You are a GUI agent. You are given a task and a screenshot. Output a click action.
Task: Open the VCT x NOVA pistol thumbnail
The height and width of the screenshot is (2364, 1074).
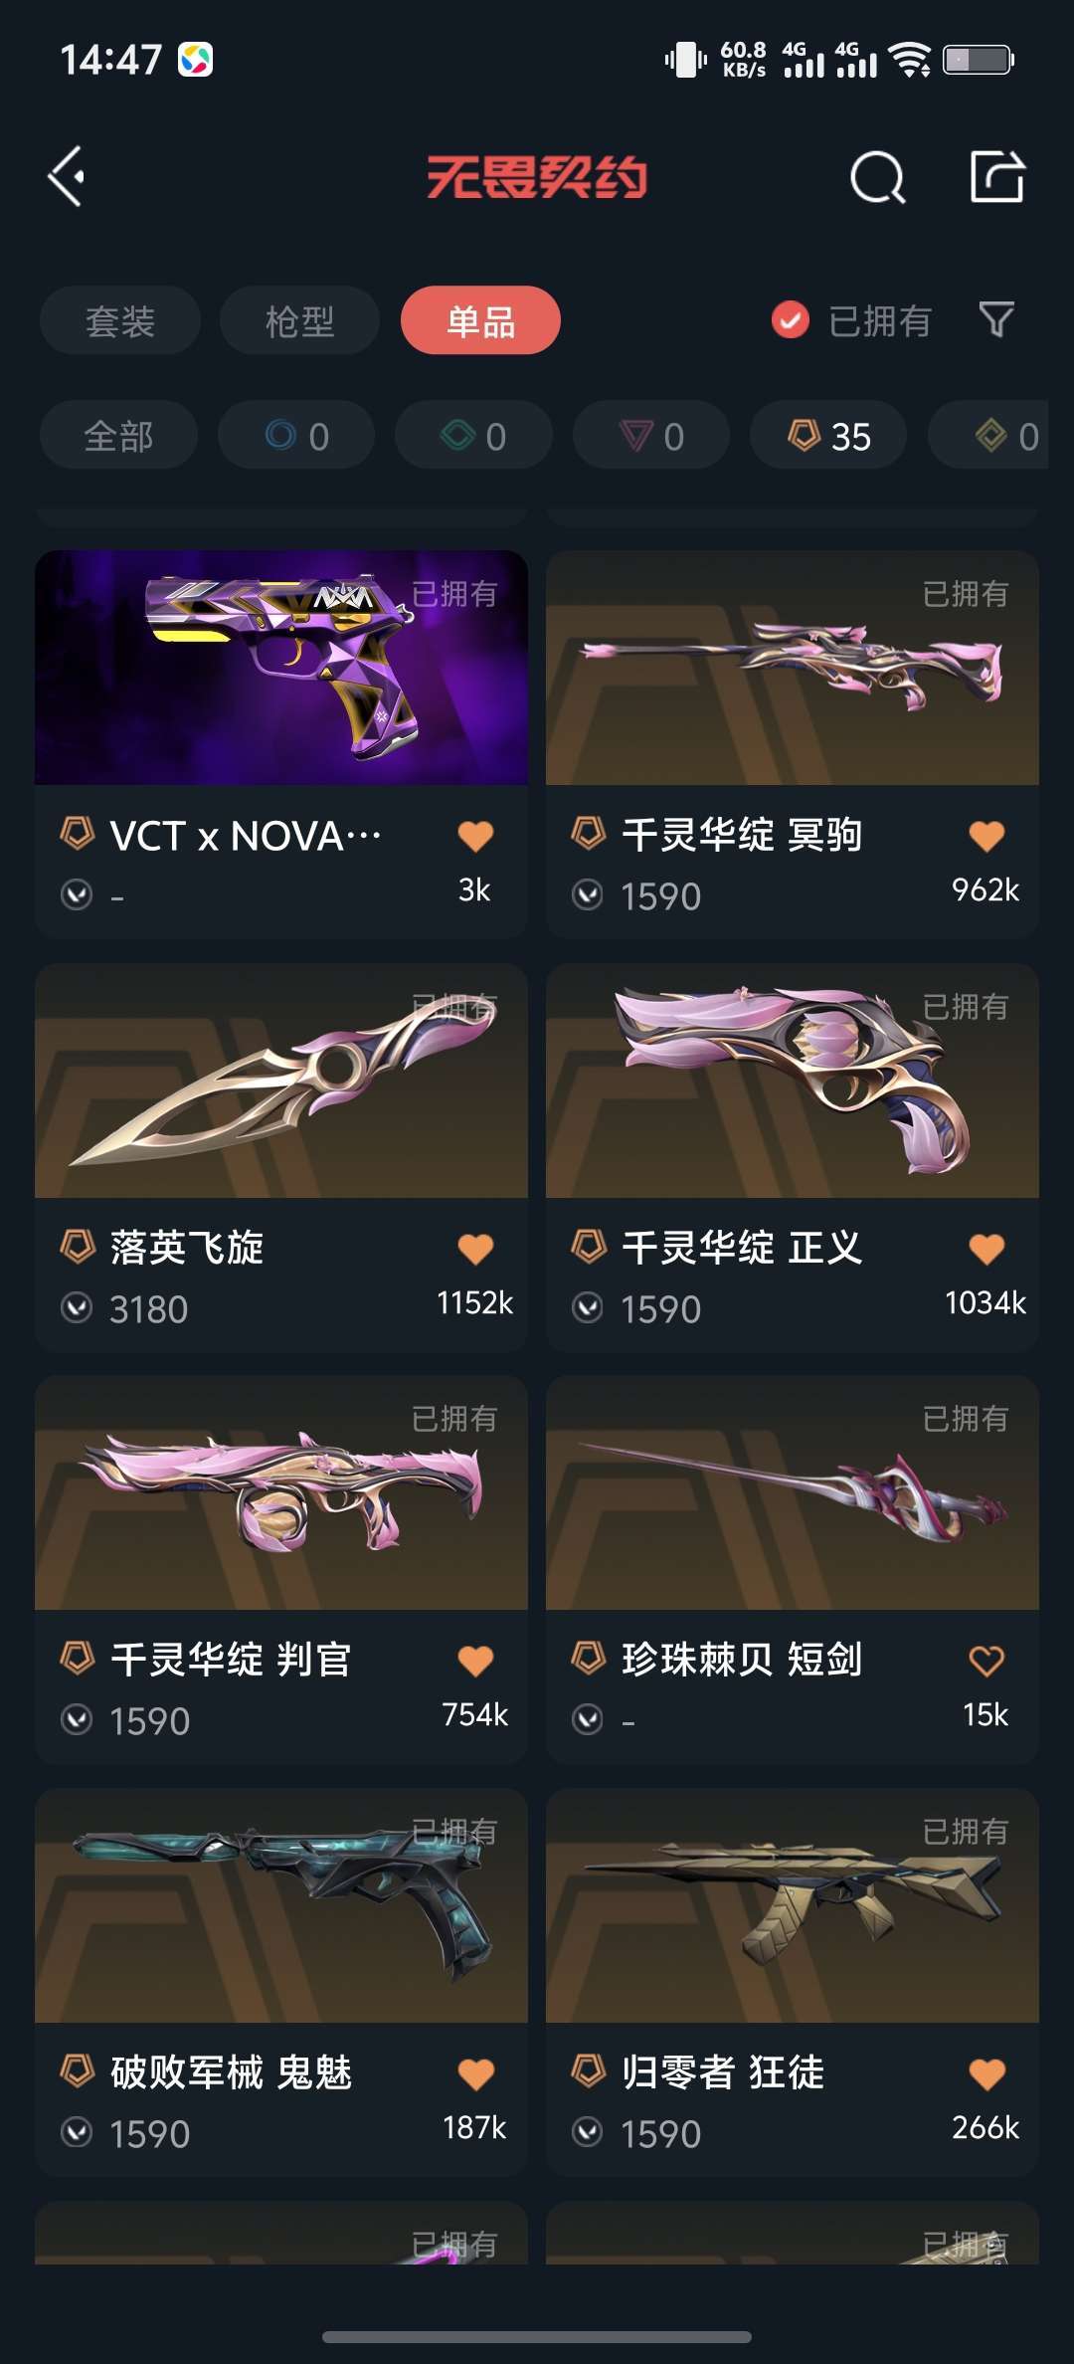pos(281,668)
